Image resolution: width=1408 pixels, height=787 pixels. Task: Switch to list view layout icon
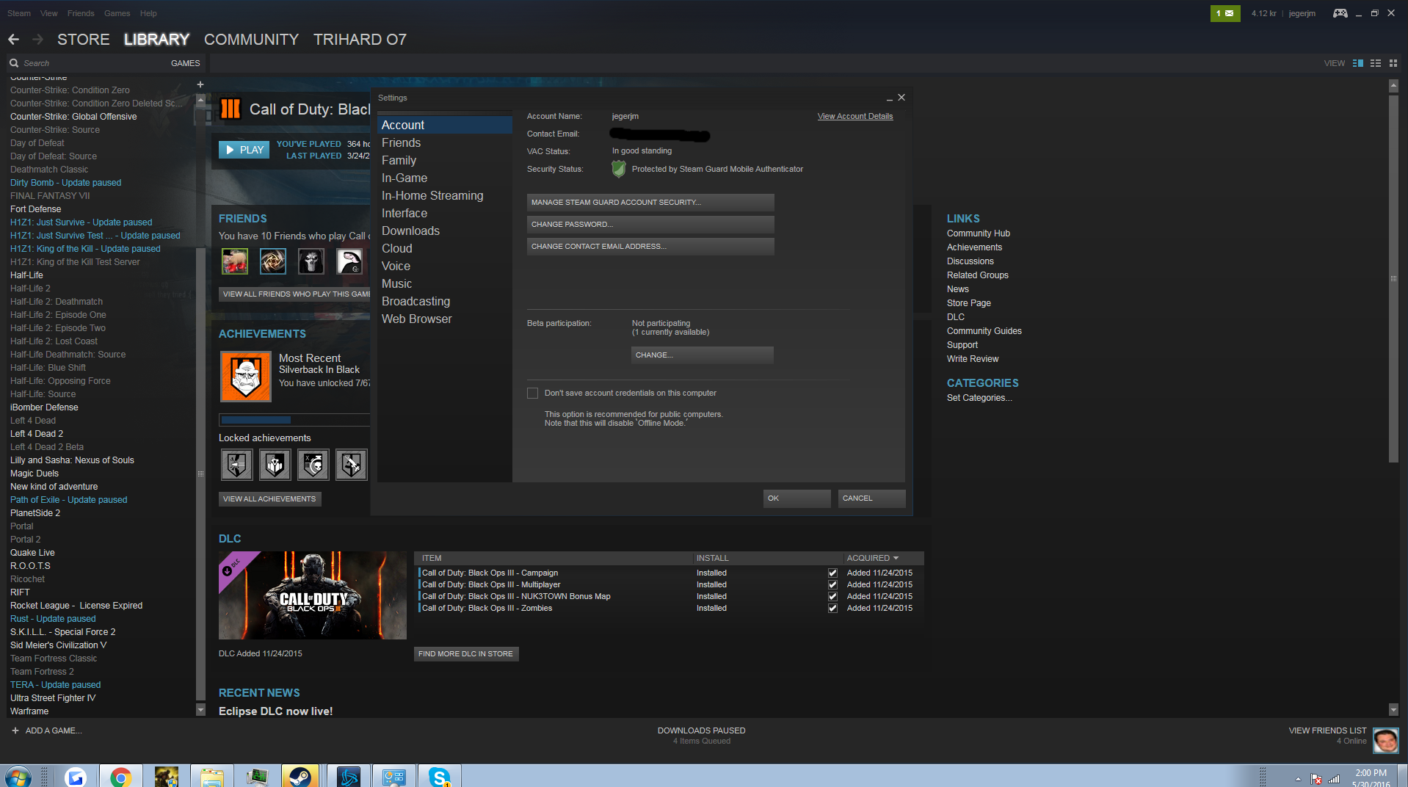(x=1376, y=63)
